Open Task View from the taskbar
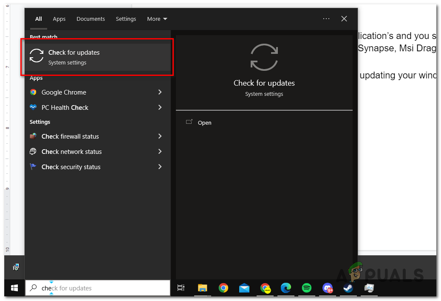Image resolution: width=441 pixels, height=301 pixels. pyautogui.click(x=181, y=288)
